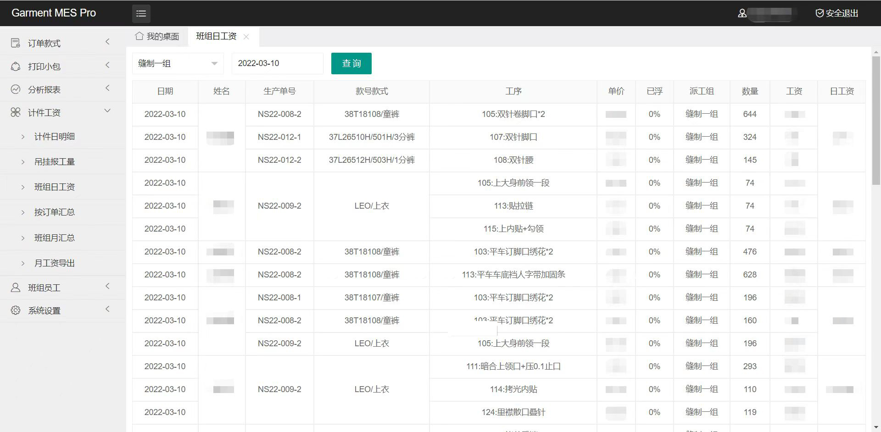Click the 工资 column header
Image resolution: width=881 pixels, height=432 pixels.
pyautogui.click(x=794, y=91)
